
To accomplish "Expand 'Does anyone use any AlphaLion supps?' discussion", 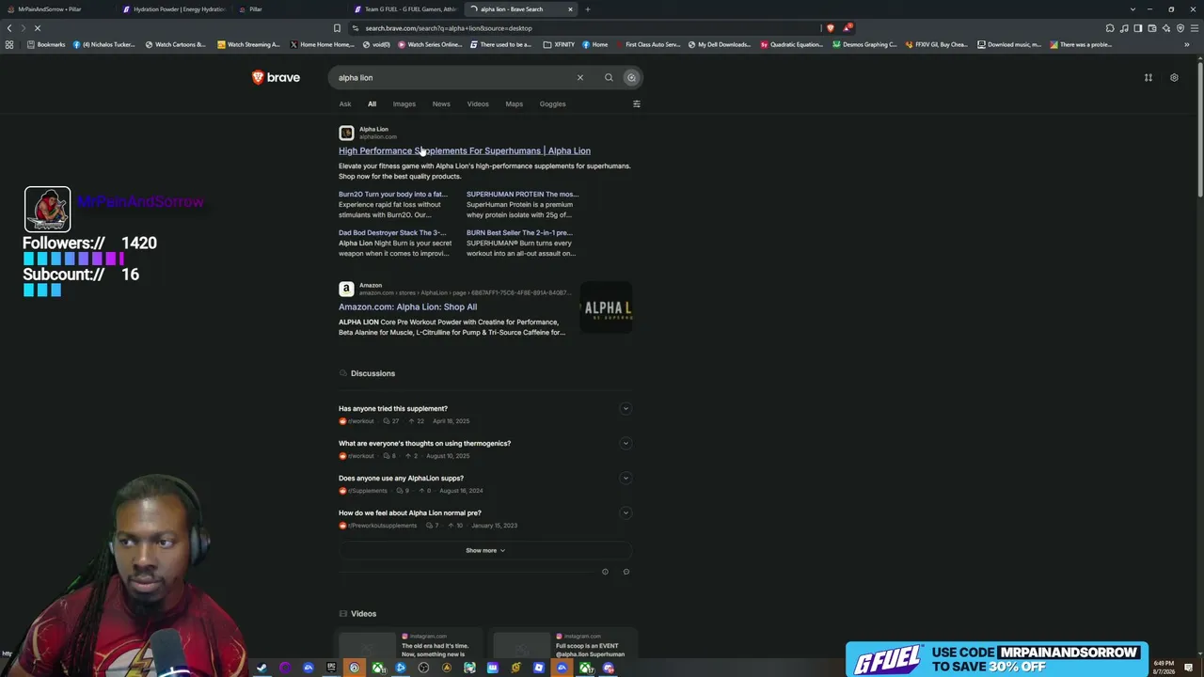I will (x=626, y=479).
